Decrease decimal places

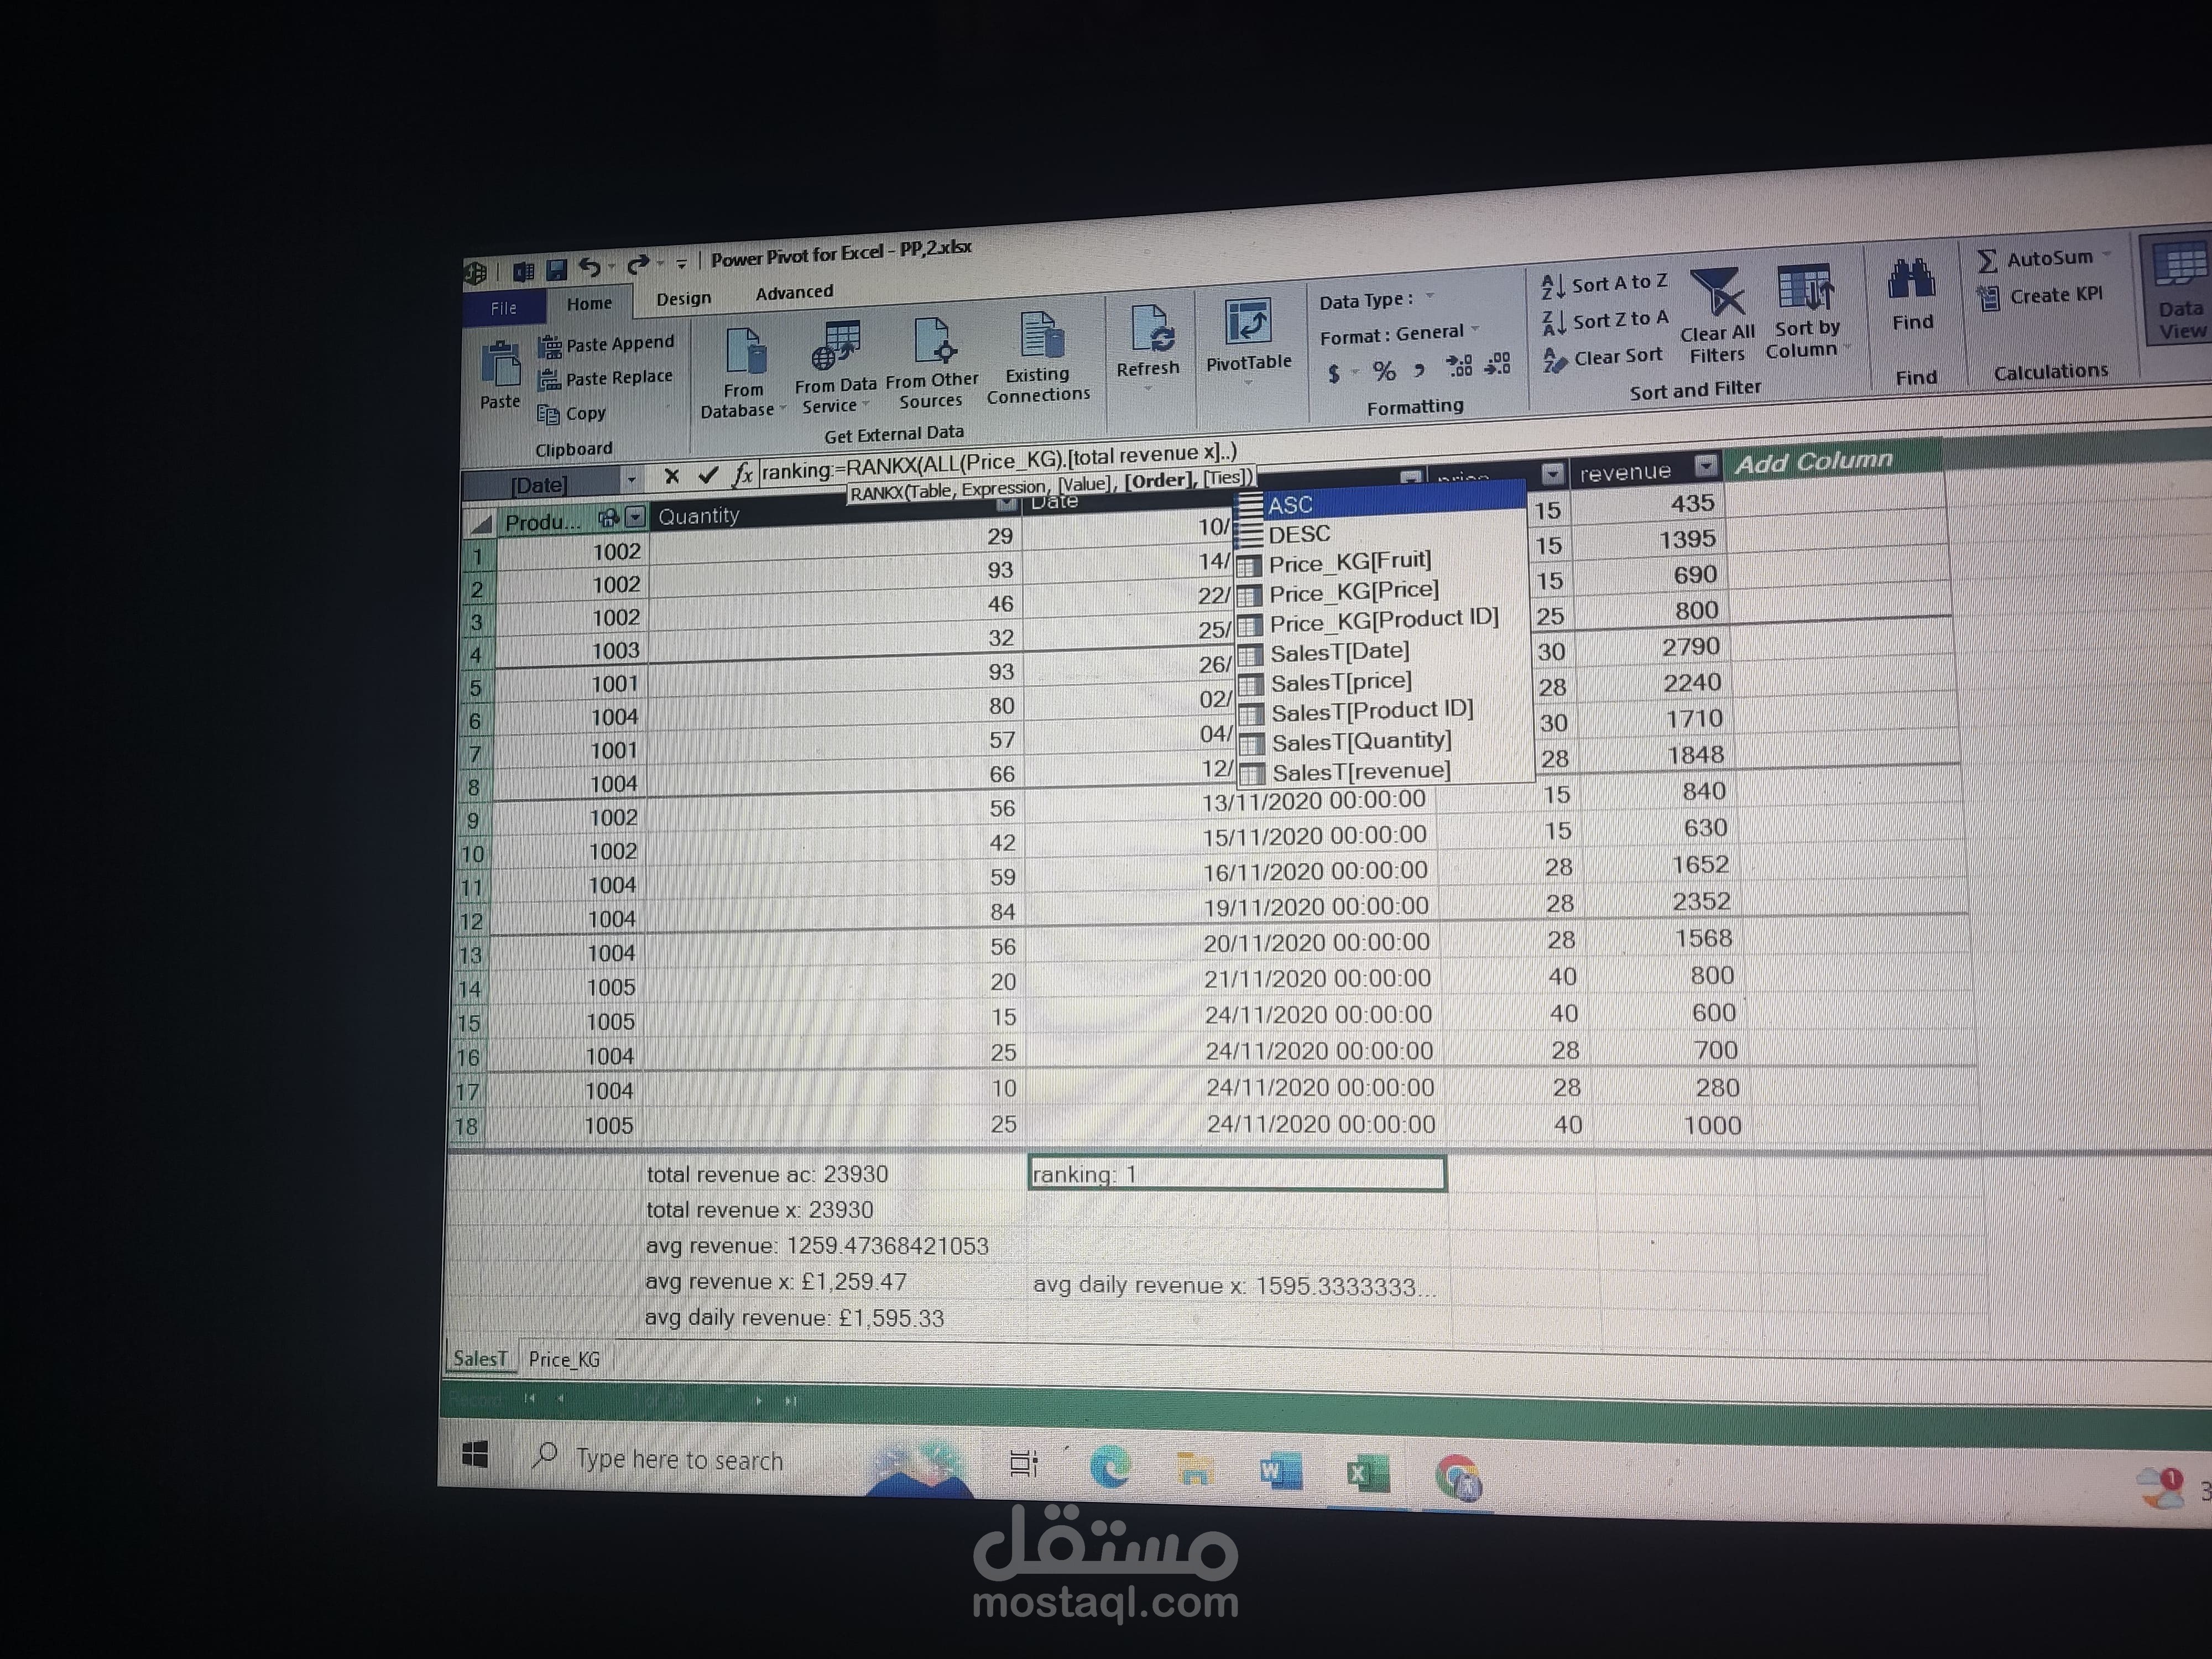point(1498,364)
